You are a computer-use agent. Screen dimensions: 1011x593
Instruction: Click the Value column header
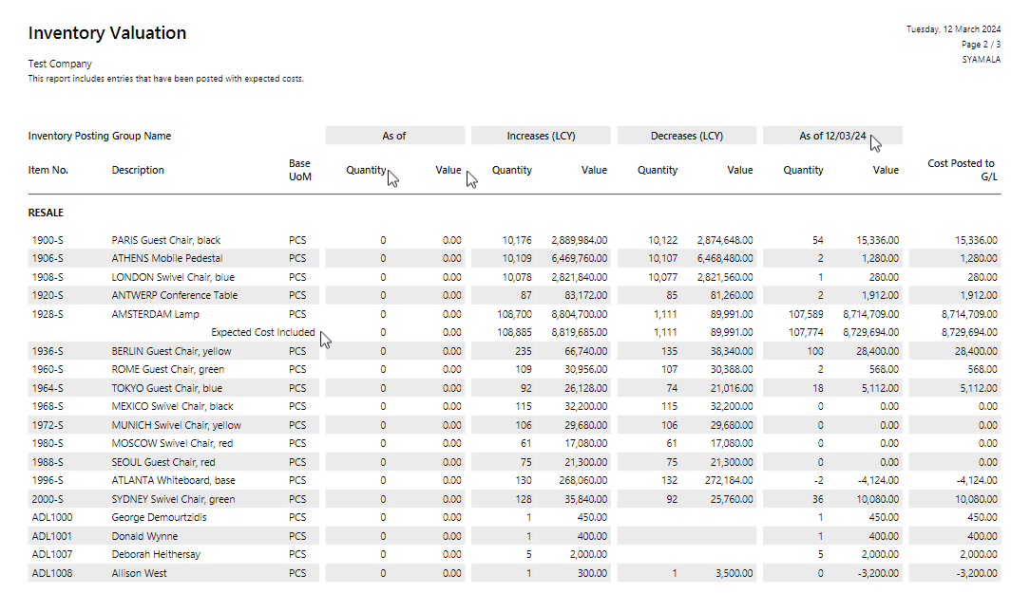448,170
